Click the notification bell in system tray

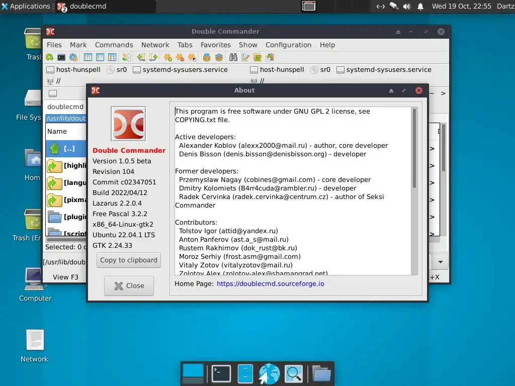[420, 7]
